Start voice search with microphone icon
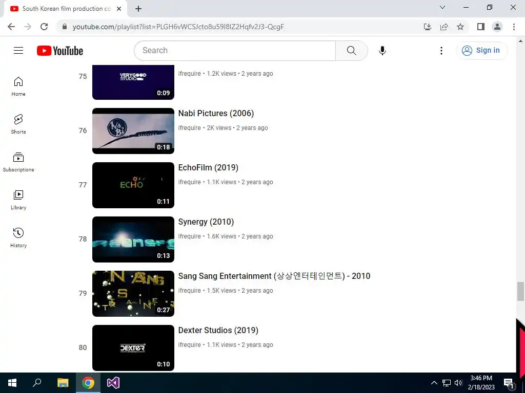525x393 pixels. tap(382, 51)
